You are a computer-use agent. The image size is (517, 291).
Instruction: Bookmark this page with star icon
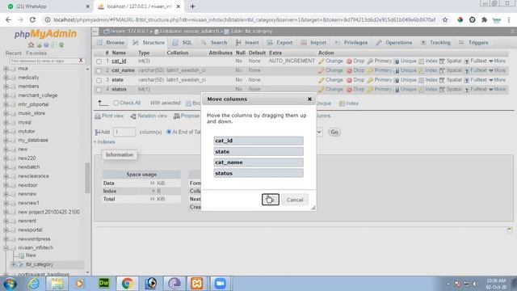pyautogui.click(x=445, y=19)
